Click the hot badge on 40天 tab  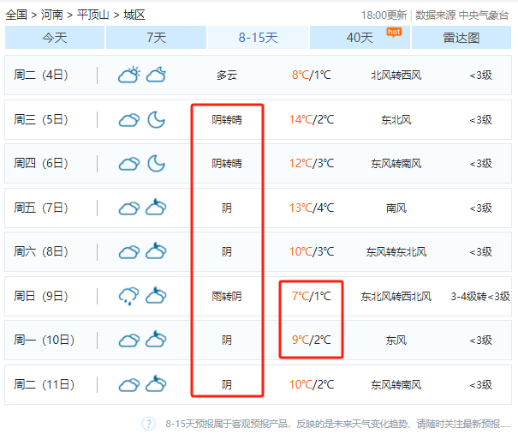coord(394,33)
